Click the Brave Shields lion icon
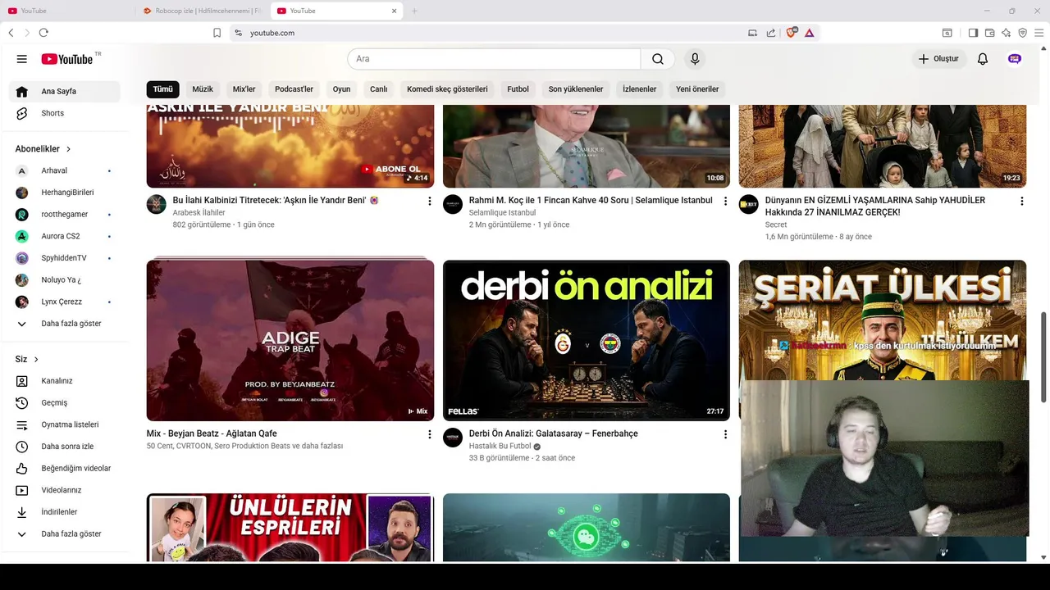Screen dimensions: 1050x590 [x=792, y=33]
